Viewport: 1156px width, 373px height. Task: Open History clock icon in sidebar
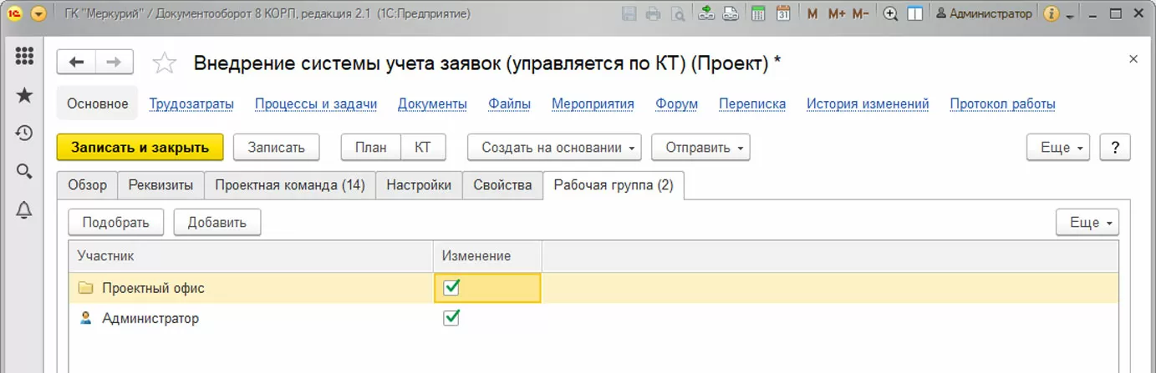point(24,134)
